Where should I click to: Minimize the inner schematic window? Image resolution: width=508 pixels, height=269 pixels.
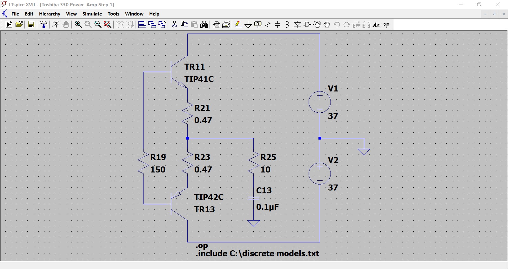[485, 14]
